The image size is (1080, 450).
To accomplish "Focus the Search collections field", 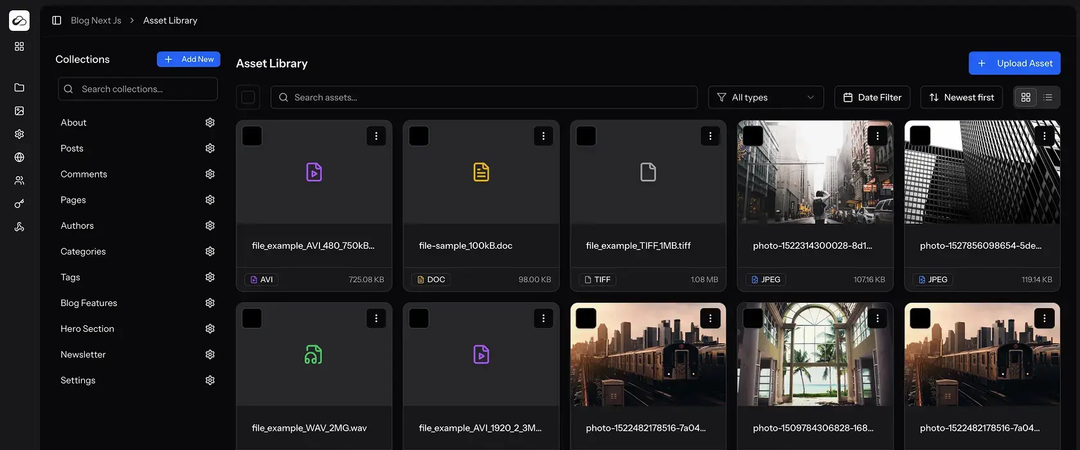I will [138, 89].
